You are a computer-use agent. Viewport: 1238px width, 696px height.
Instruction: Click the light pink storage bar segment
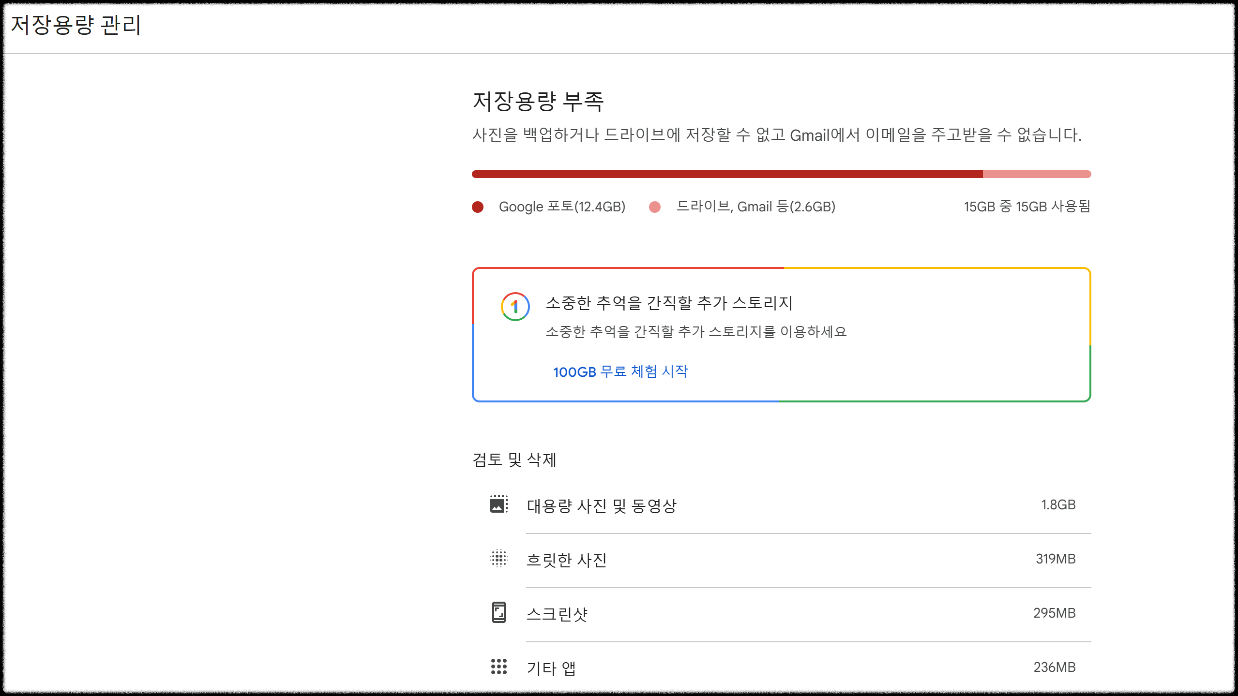(x=1037, y=174)
